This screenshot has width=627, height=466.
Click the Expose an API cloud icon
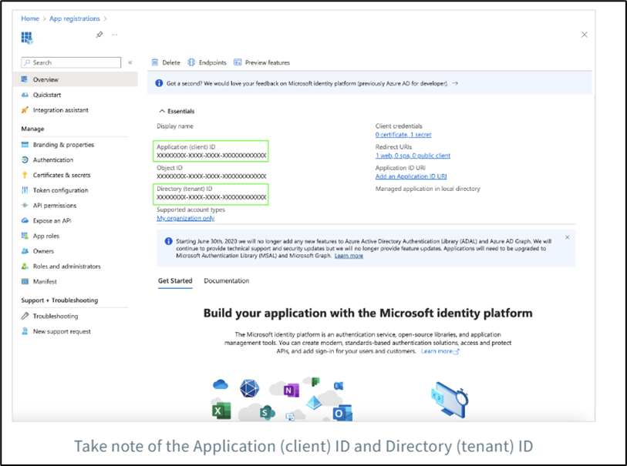tap(25, 220)
